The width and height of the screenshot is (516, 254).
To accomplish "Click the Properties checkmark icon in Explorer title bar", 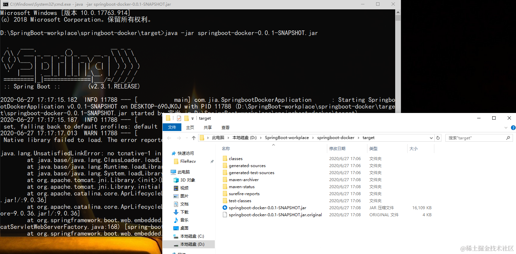I will pyautogui.click(x=179, y=118).
